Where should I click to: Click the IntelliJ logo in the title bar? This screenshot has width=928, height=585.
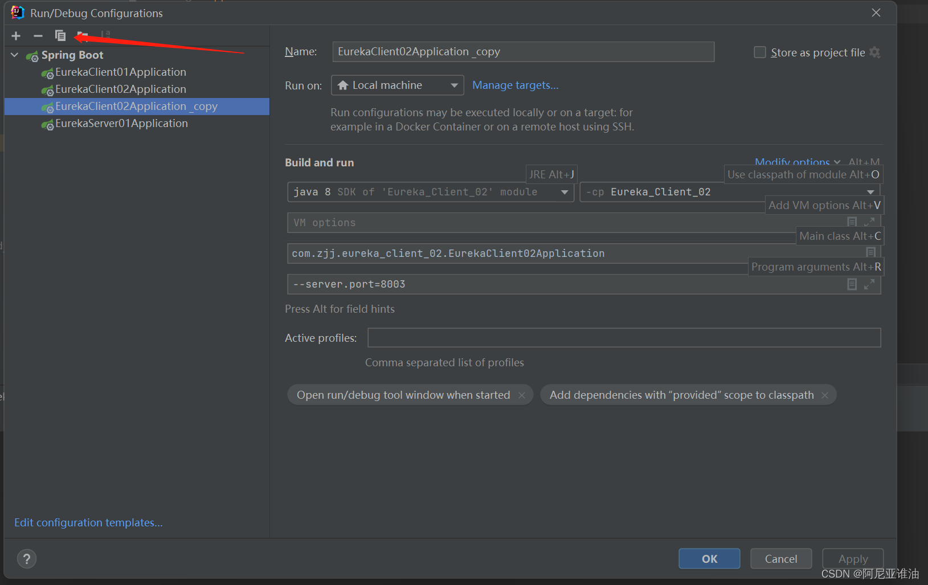[18, 13]
